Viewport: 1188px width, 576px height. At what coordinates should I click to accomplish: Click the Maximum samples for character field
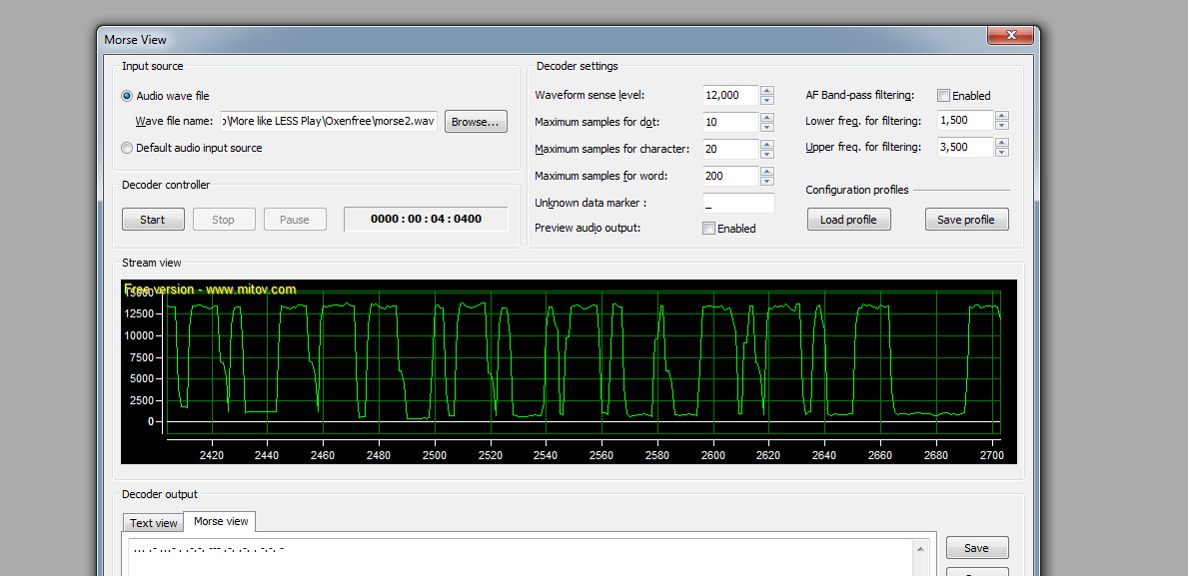pyautogui.click(x=730, y=149)
